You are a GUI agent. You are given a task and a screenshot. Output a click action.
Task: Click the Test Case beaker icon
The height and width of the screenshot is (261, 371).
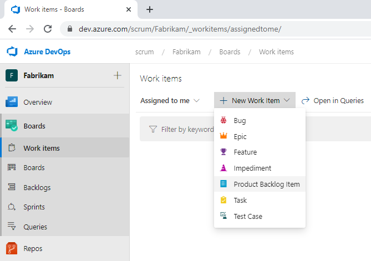coord(223,216)
